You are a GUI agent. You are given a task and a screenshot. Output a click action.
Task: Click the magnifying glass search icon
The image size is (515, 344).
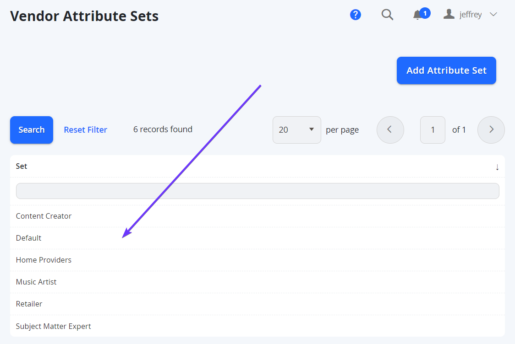[x=387, y=15]
